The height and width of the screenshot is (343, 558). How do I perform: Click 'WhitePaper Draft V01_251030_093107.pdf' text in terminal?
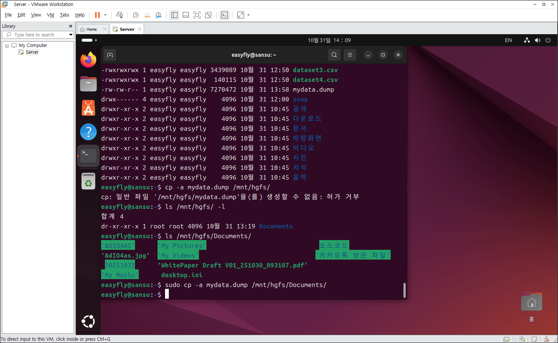coord(232,265)
